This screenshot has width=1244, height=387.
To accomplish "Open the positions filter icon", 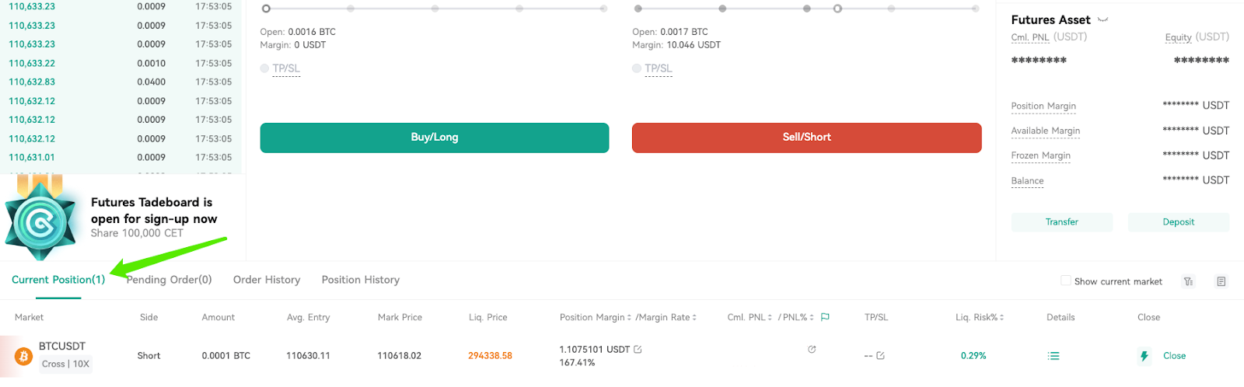I will pos(1188,281).
